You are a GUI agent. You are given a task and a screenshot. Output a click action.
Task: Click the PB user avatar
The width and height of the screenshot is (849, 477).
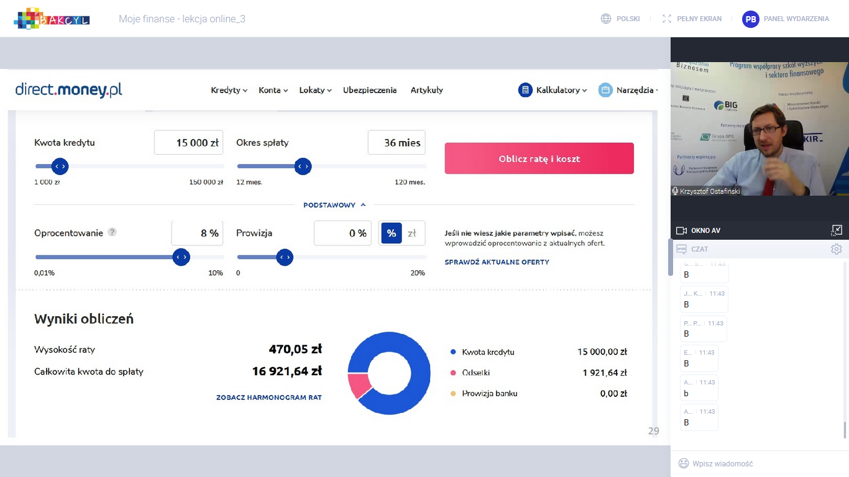click(751, 19)
